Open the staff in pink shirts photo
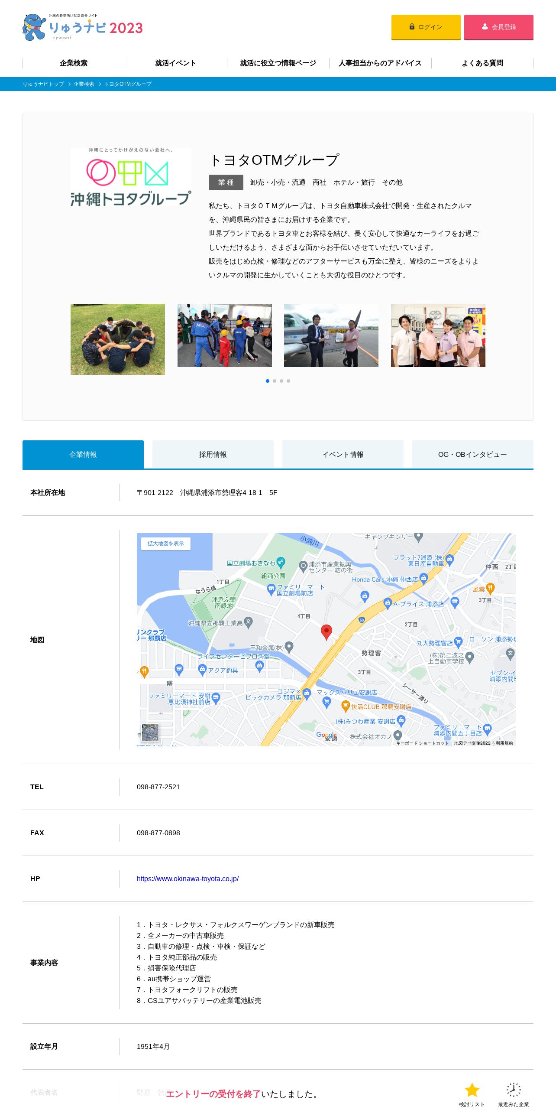The image size is (556, 1113). (438, 335)
